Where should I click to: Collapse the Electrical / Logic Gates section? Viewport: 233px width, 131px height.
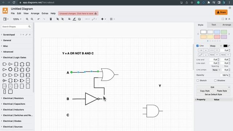(15, 57)
